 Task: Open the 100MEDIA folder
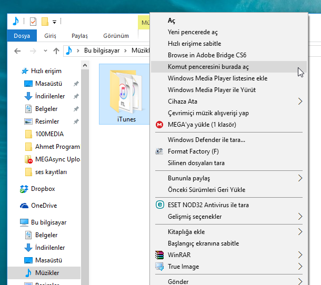[49, 134]
